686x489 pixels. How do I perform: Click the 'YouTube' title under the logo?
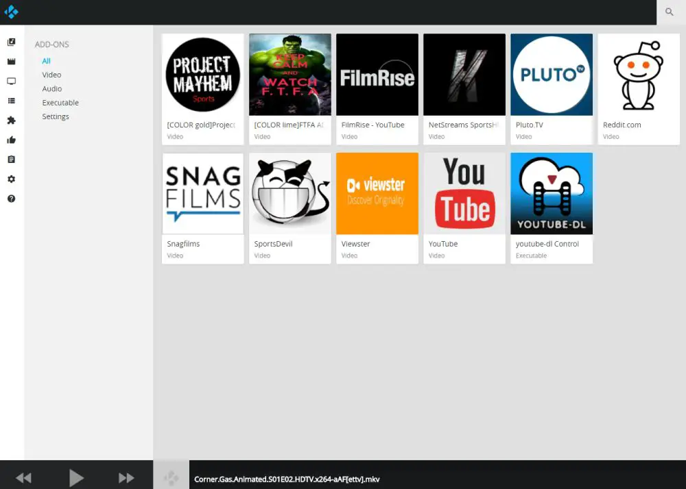[443, 244]
